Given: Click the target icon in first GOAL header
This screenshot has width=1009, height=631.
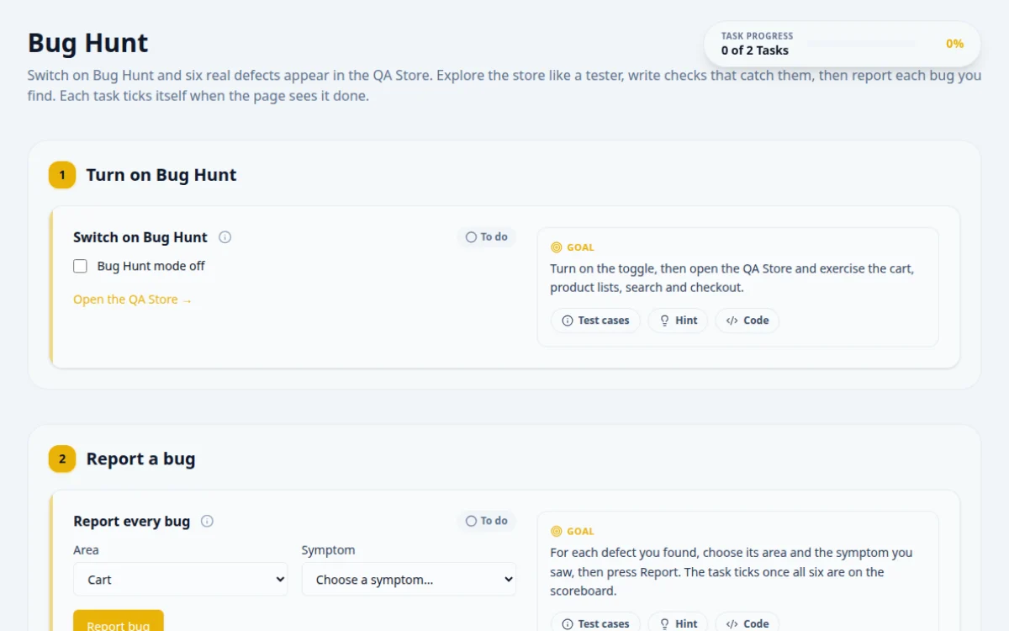Looking at the screenshot, I should click(556, 247).
